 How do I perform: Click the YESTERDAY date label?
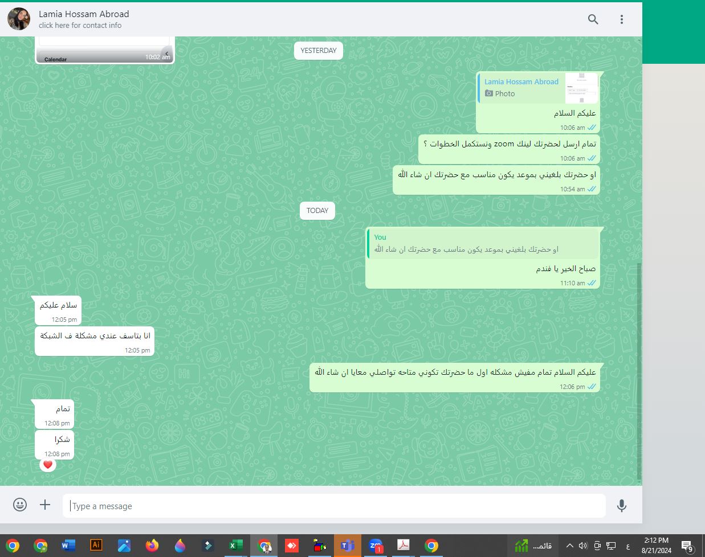[319, 50]
